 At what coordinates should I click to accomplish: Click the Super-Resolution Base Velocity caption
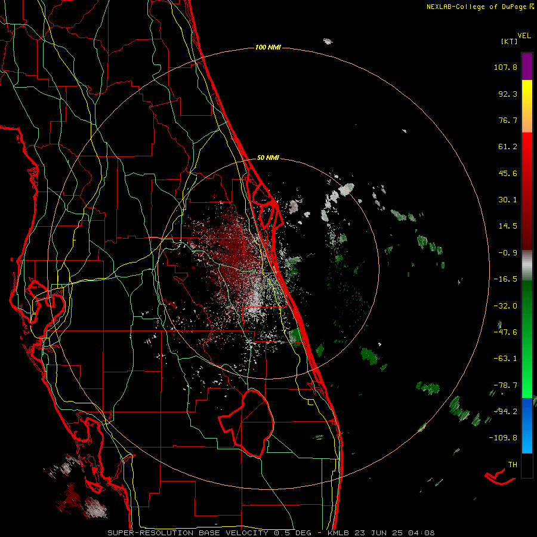[x=271, y=533]
